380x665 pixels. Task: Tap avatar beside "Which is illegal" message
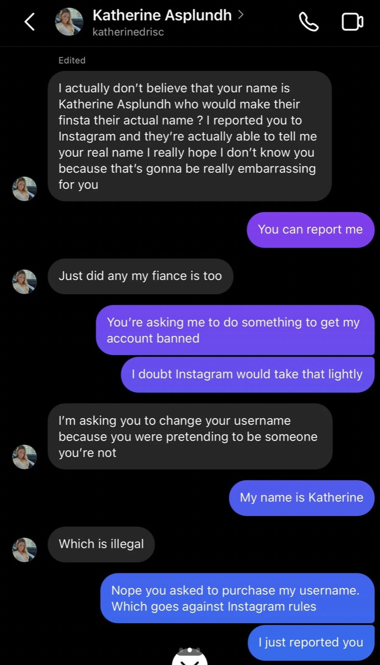pyautogui.click(x=25, y=550)
